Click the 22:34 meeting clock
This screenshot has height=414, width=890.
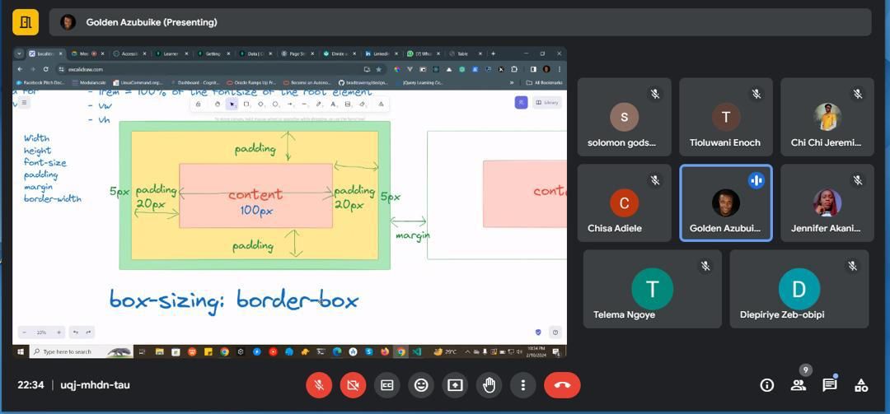(x=30, y=385)
